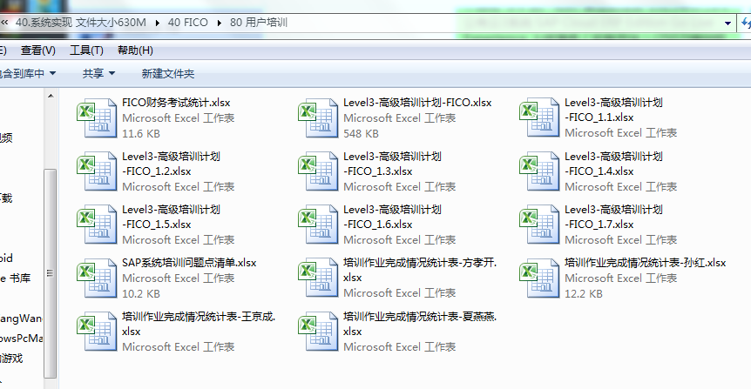751x389 pixels.
Task: Click the 培训作业完成情况统计表-夏燕燕.xlsx file icon
Action: tap(316, 332)
